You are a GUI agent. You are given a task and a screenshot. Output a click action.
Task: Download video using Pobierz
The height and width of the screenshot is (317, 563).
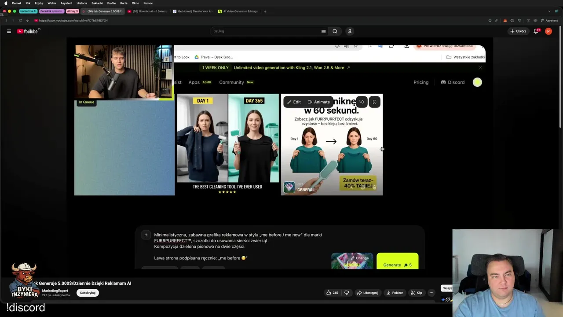pyautogui.click(x=394, y=293)
